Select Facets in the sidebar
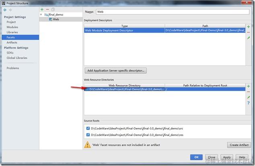This screenshot has width=255, height=166. [21, 37]
